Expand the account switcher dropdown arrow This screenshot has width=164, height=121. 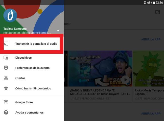coord(58,31)
